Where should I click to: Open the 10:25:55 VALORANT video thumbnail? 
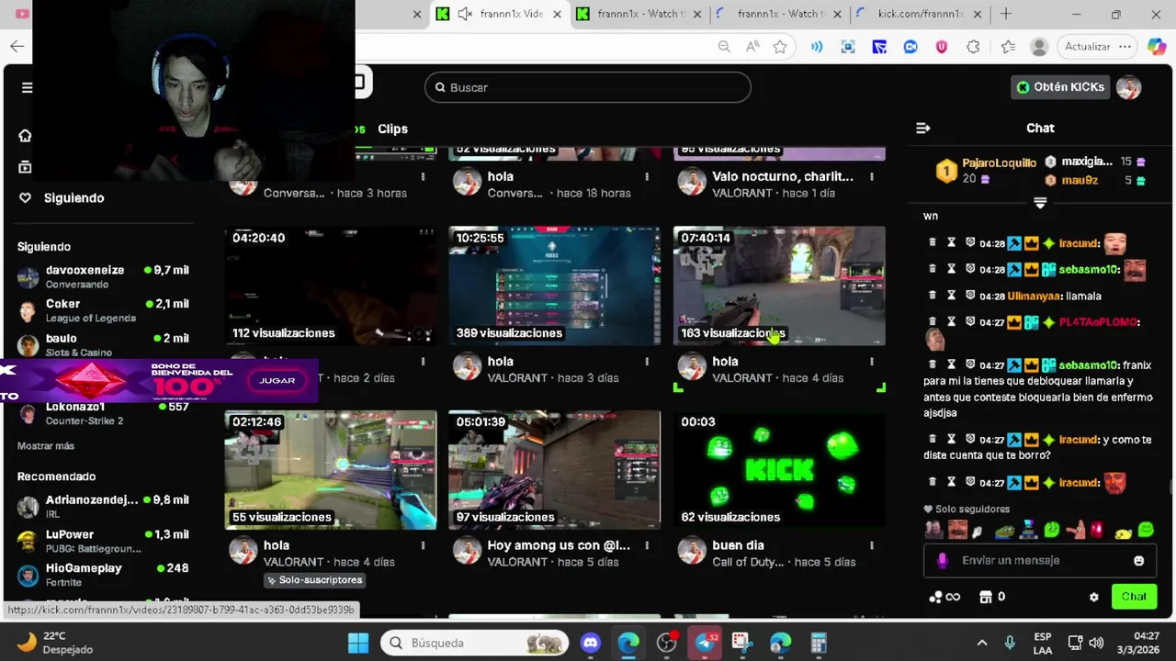554,286
